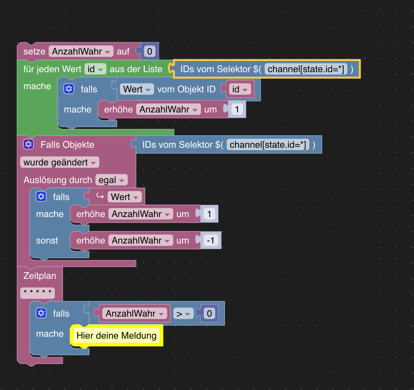The width and height of the screenshot is (414, 390).
Task: Click 'IDs vom Selektor $(' in the yellow-outlined block
Action: pyautogui.click(x=221, y=69)
